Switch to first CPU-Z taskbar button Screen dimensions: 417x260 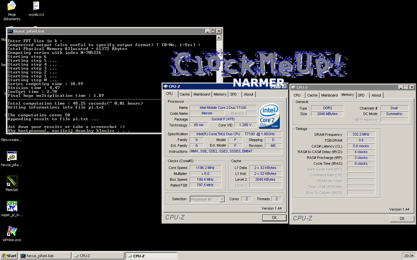[98, 256]
